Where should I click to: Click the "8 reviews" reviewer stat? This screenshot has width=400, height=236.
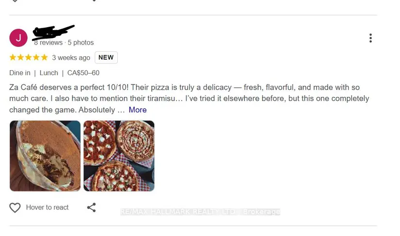(48, 43)
